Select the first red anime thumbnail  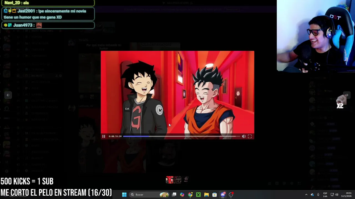click(169, 180)
